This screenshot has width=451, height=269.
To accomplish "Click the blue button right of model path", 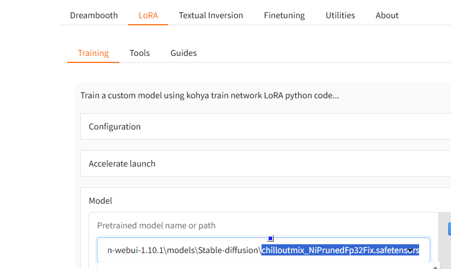I will (449, 228).
